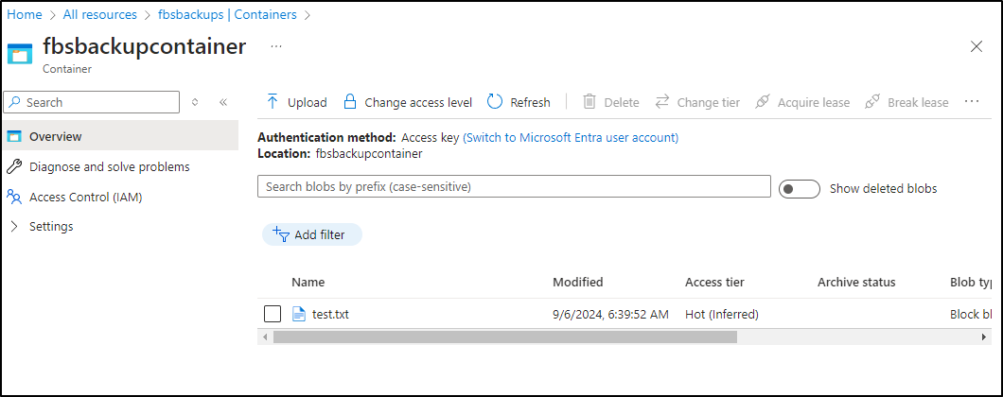Click the magnifier icon in sidebar search
Screen dimensions: 1003x397
(15, 102)
